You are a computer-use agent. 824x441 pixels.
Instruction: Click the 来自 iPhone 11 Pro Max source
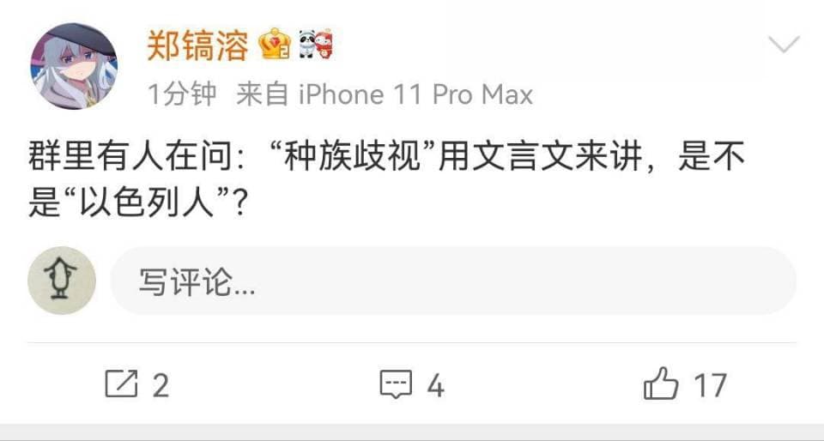click(x=385, y=95)
